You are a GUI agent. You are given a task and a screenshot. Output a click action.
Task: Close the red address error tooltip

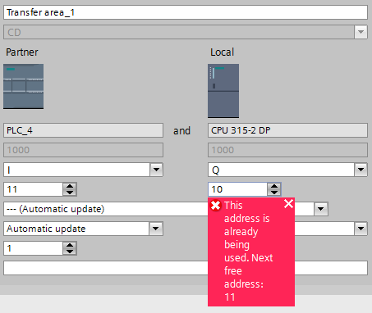288,204
